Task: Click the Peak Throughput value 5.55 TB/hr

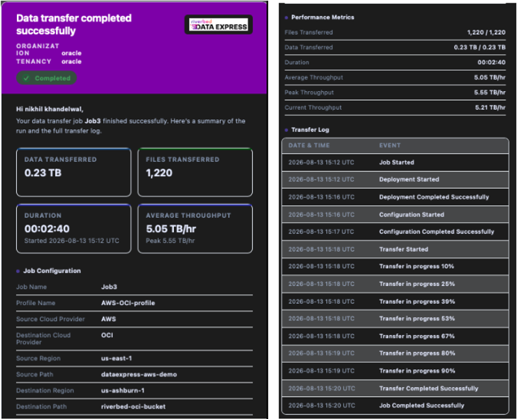Action: pyautogui.click(x=490, y=93)
